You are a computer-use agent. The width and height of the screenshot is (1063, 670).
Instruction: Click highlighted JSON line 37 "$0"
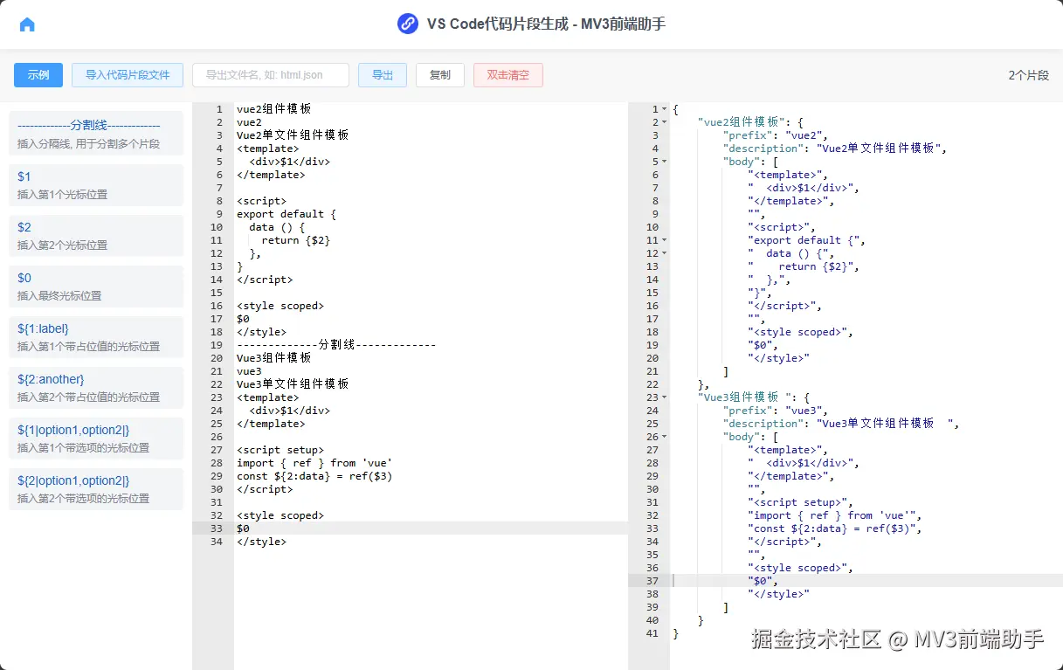tap(763, 581)
